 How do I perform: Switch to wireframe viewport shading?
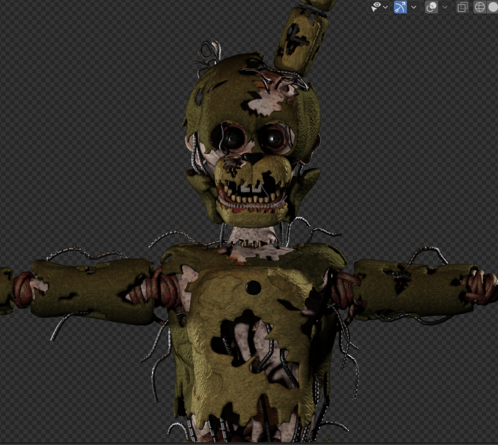480,7
